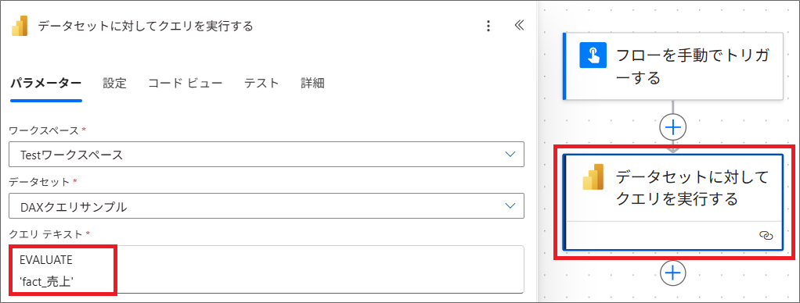800x303 pixels.
Task: Open the DAXクエリサンプル combo box
Action: pos(266,205)
